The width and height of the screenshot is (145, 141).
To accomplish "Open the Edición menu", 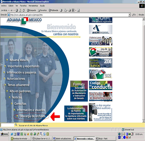I will (x=11, y=6).
